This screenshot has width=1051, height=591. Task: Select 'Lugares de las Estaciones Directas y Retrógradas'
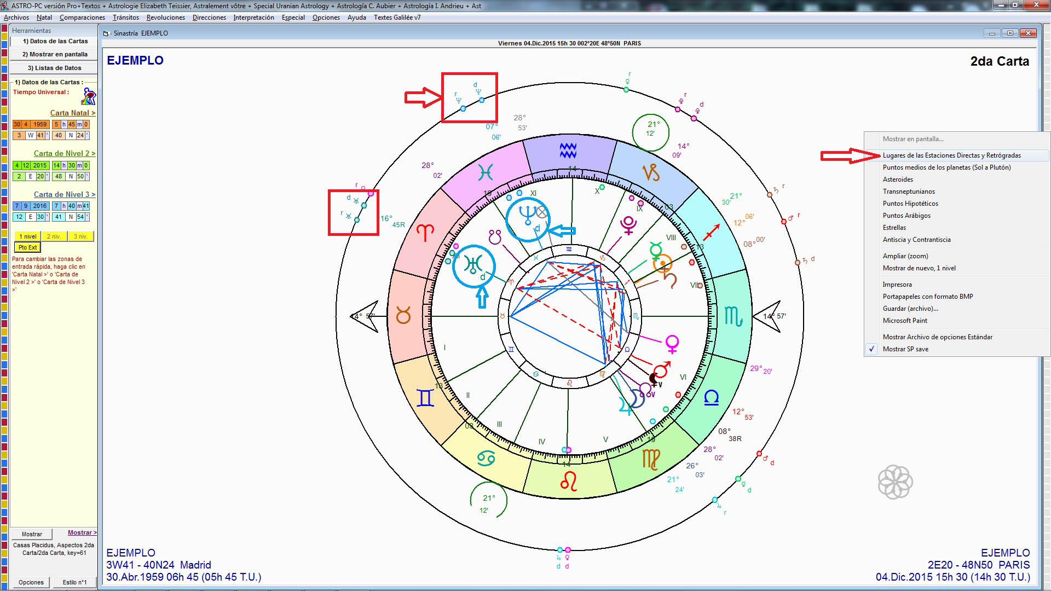(x=951, y=155)
